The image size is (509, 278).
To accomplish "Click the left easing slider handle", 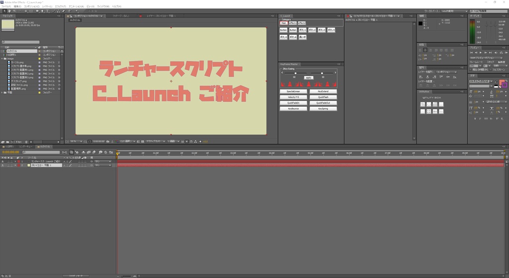I will [x=295, y=73].
